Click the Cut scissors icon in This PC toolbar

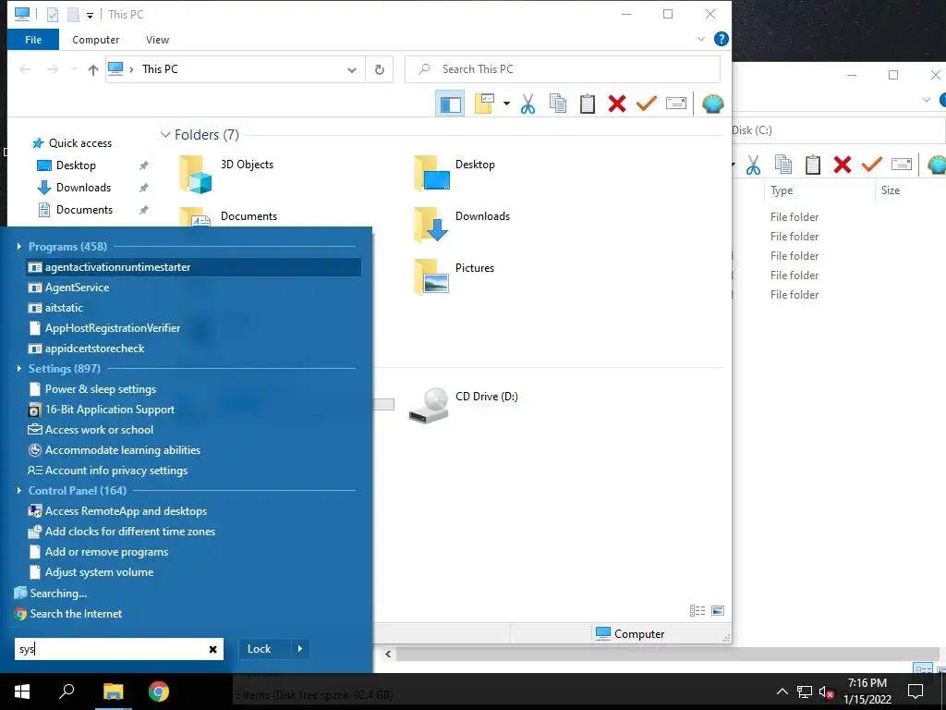(528, 104)
